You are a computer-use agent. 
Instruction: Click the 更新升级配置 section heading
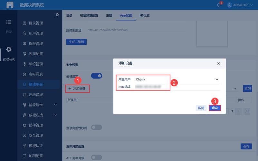coord(75,147)
